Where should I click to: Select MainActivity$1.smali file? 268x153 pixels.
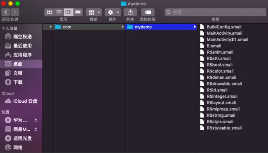pos(228,40)
